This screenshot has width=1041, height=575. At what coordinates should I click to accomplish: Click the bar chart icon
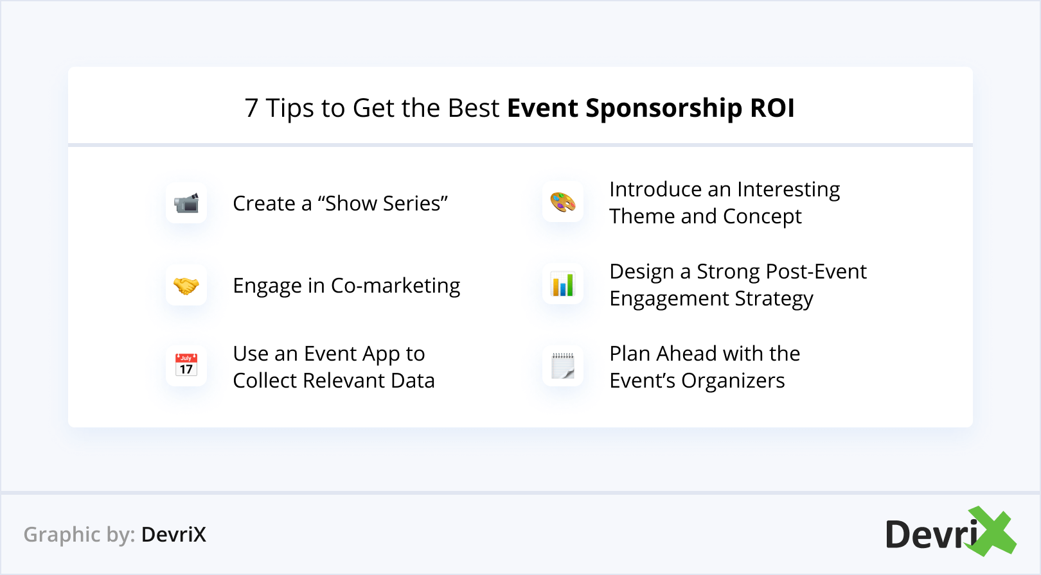pos(563,285)
